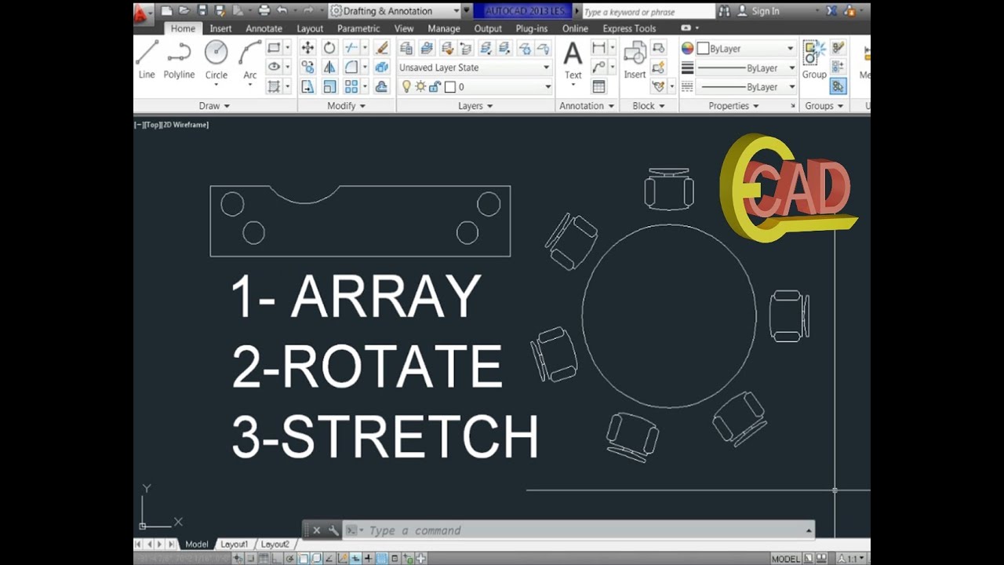1004x565 pixels.
Task: Expand the Draw panel
Action: (x=214, y=106)
